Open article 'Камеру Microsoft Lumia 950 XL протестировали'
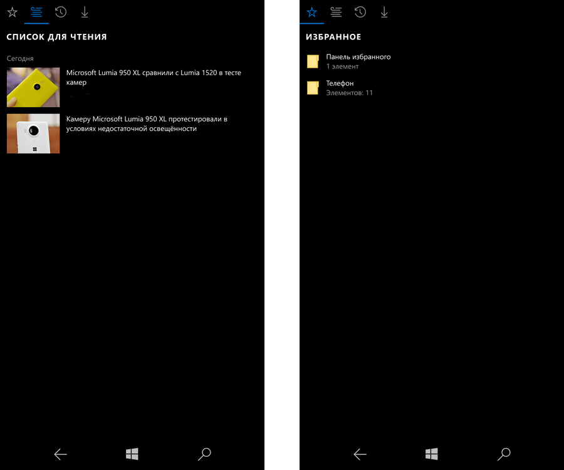The width and height of the screenshot is (564, 470). coord(147,123)
